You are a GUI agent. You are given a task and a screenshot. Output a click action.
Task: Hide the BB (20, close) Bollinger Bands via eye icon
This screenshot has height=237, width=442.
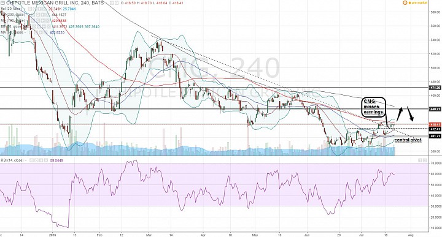(x=34, y=27)
